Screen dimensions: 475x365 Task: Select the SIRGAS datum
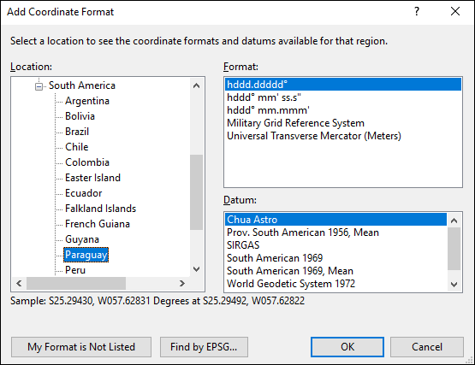(x=335, y=245)
